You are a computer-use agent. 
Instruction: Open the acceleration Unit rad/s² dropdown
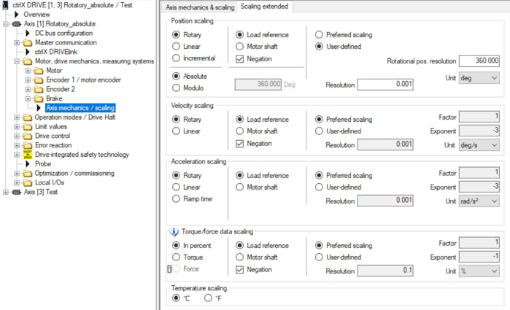pos(479,201)
